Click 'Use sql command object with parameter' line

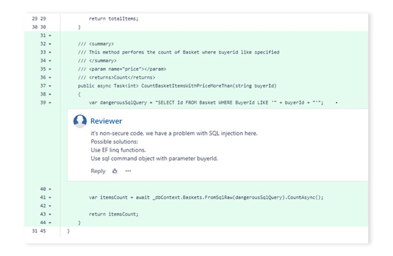[154, 158]
